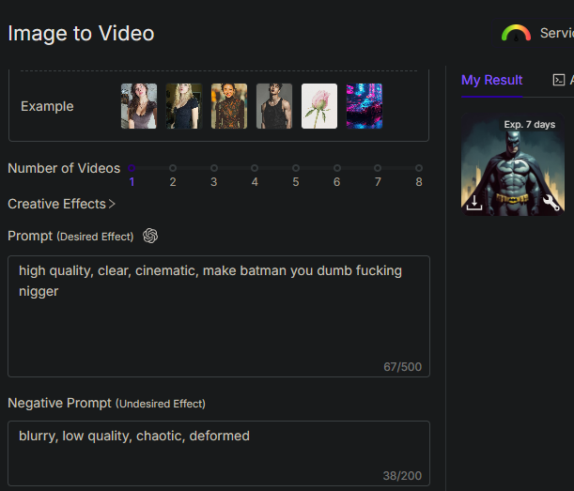The image size is (574, 491).
Task: Click the 'Number of Videos' label
Action: (x=64, y=168)
